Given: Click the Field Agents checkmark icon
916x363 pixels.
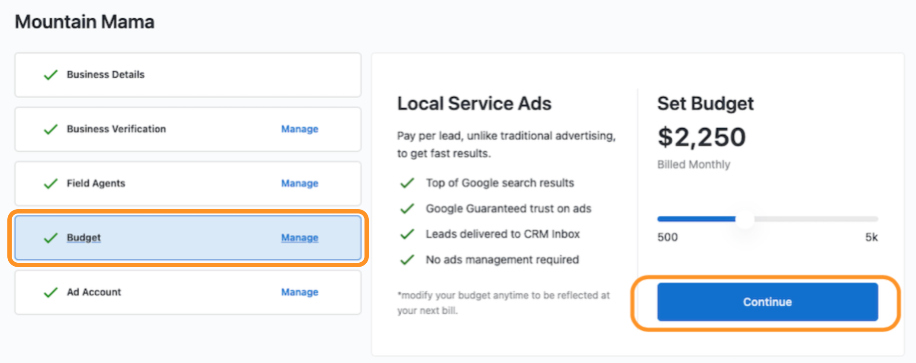Looking at the screenshot, I should point(51,184).
